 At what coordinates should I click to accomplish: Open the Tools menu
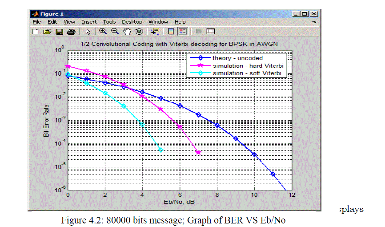point(109,22)
